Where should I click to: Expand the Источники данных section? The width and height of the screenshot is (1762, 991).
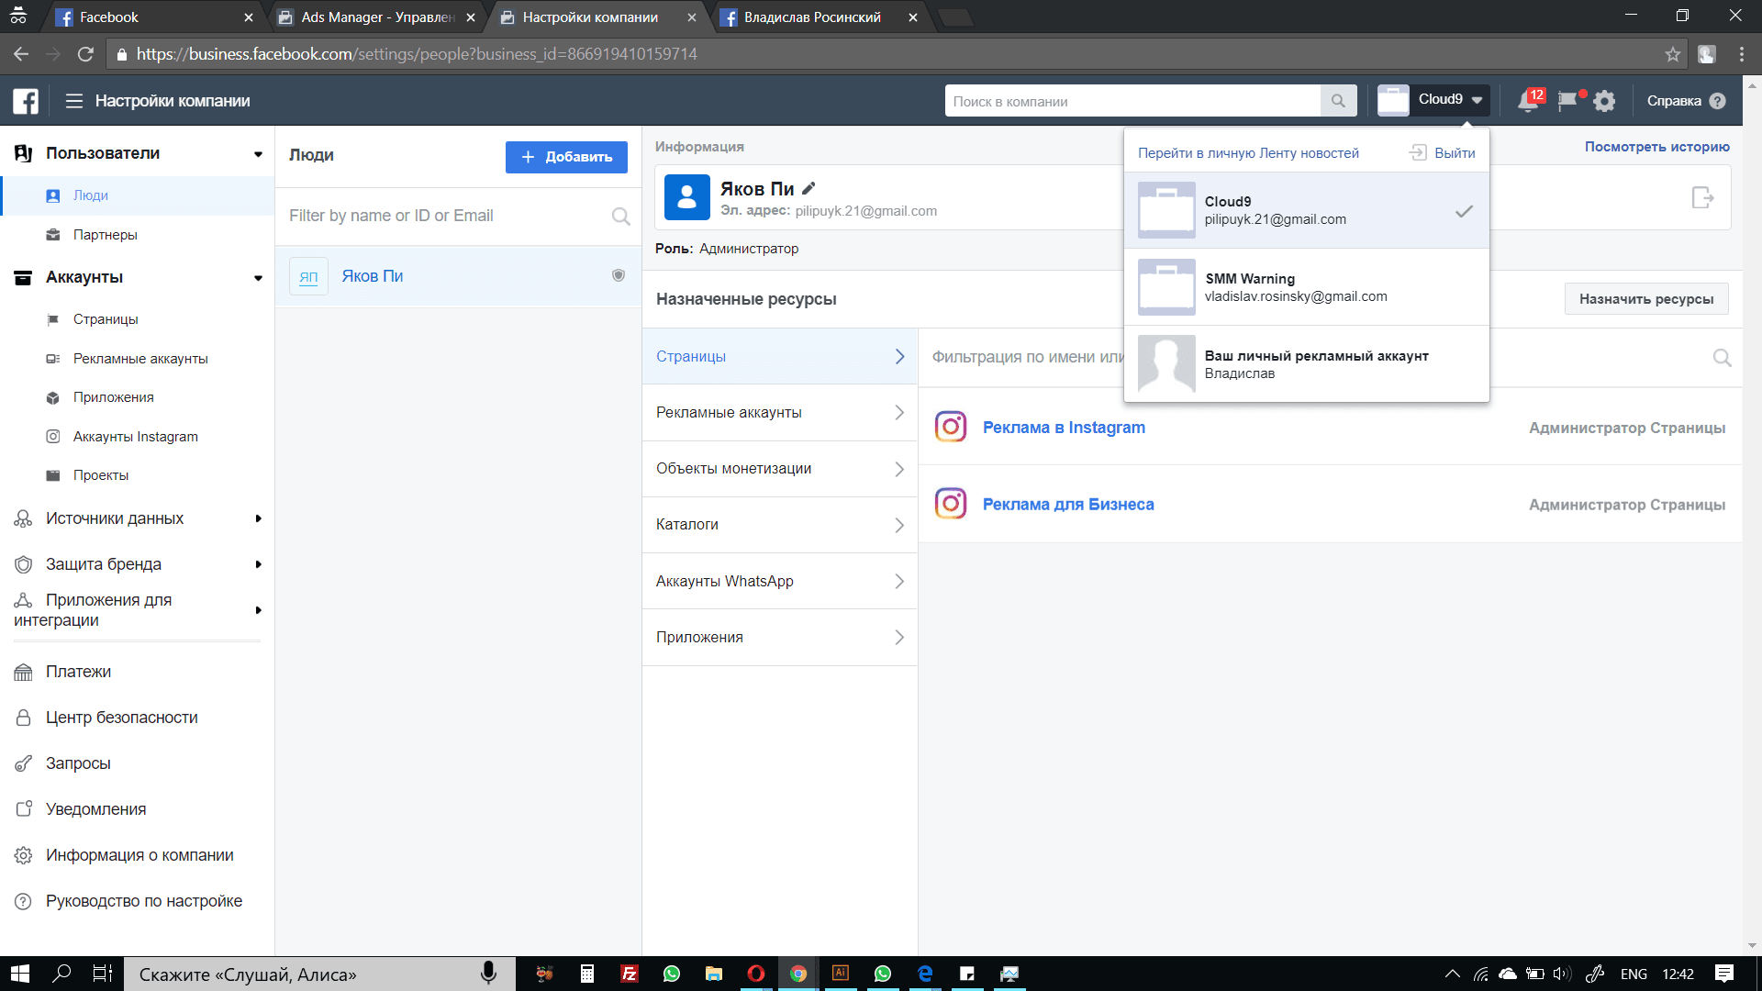click(x=258, y=518)
